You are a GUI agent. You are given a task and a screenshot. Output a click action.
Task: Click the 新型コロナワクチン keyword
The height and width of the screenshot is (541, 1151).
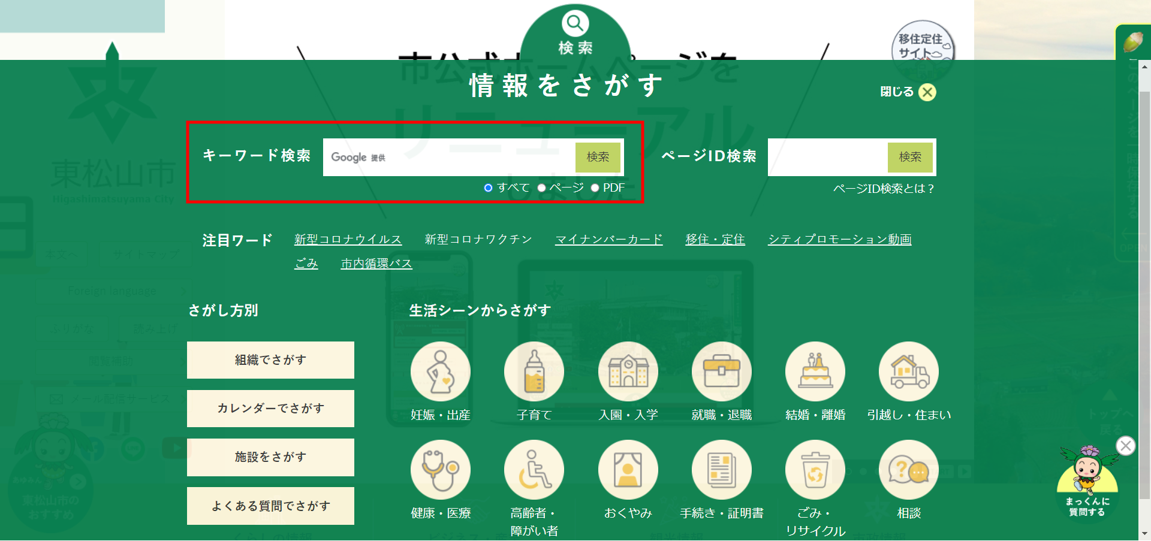tap(478, 240)
